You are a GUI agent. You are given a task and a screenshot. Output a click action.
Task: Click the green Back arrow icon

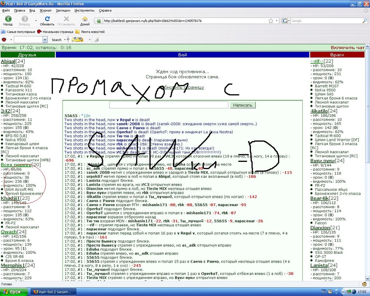coord(8,19)
